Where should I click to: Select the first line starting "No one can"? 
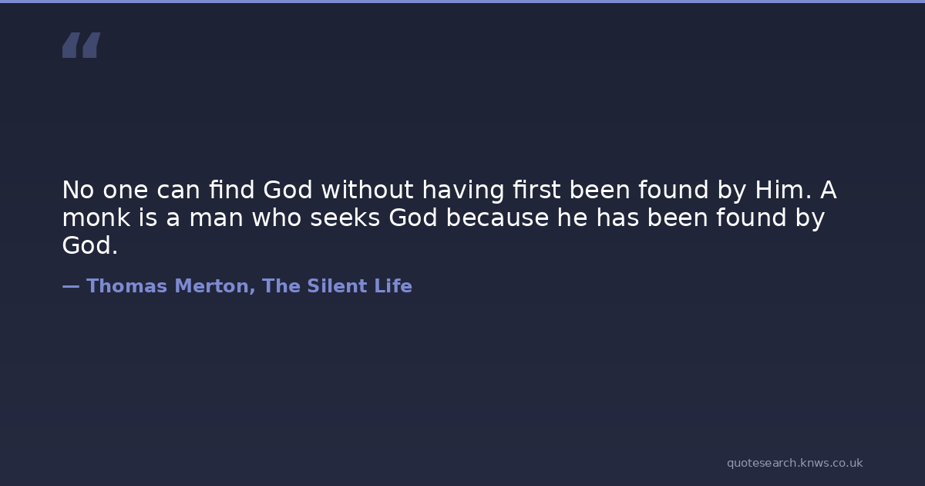[449, 190]
